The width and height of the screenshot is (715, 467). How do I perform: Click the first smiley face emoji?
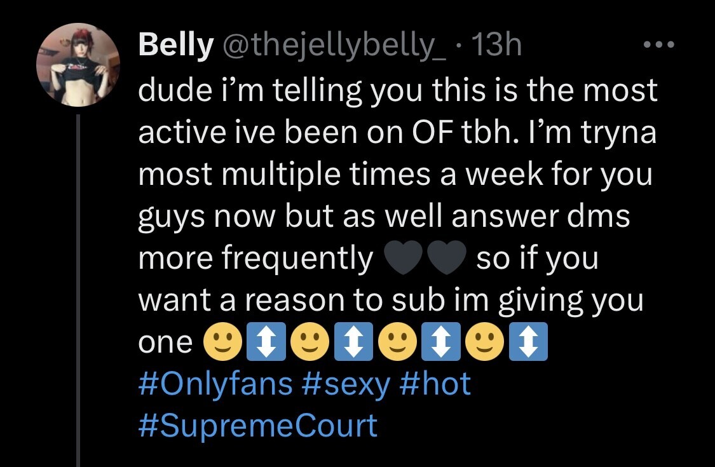coord(222,342)
